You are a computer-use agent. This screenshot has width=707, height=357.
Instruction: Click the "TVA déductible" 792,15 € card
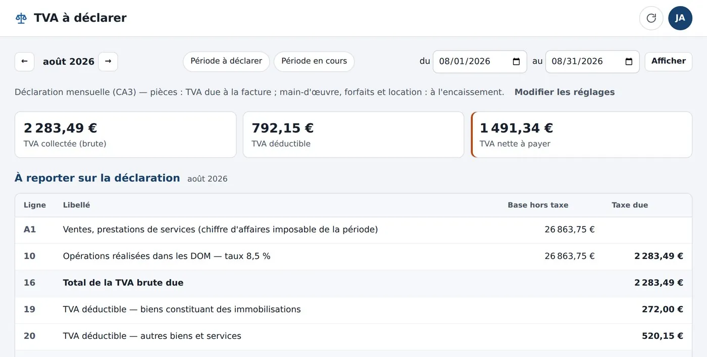[353, 134]
